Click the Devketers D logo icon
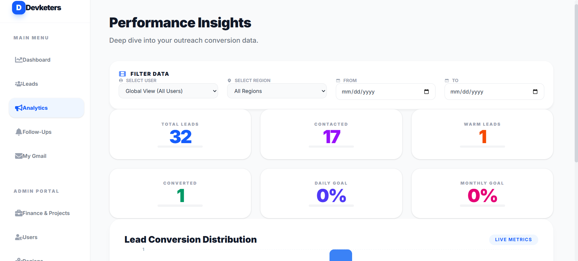 coord(19,8)
